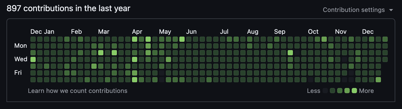Select bright green Saturday cell in final week

tap(378, 80)
